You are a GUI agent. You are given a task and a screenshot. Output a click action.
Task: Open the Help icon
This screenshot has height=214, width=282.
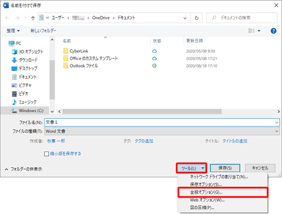click(x=274, y=31)
